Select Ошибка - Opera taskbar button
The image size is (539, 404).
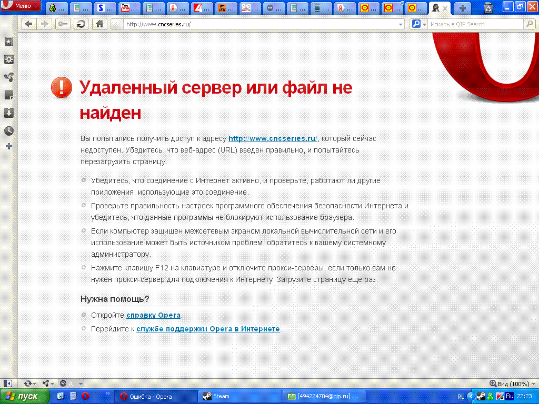pos(156,397)
